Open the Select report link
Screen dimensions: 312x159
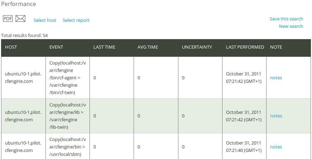tap(76, 20)
